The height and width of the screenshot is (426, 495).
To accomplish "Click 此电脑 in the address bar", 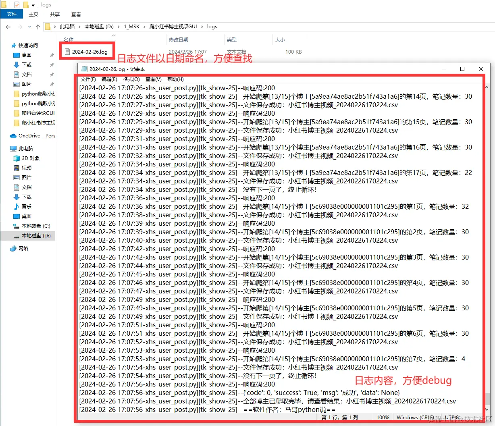I will 67,27.
